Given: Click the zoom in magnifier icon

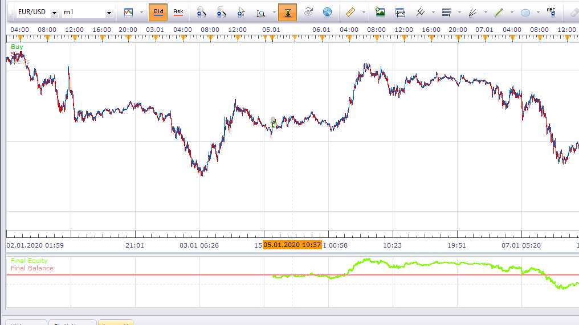Looking at the screenshot, I should [201, 13].
